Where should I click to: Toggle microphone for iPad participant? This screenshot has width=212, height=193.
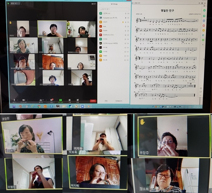pos(126,26)
